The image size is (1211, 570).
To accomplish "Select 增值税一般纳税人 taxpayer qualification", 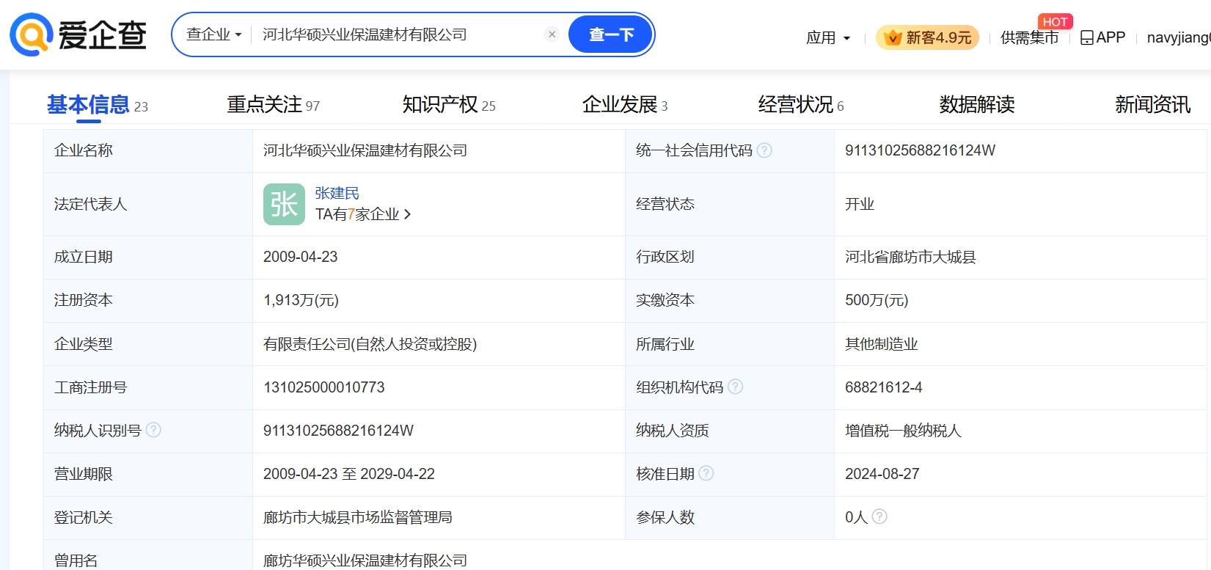I will 903,431.
